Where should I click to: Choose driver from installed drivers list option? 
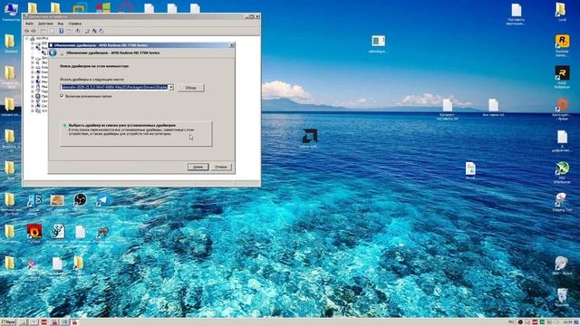click(136, 133)
